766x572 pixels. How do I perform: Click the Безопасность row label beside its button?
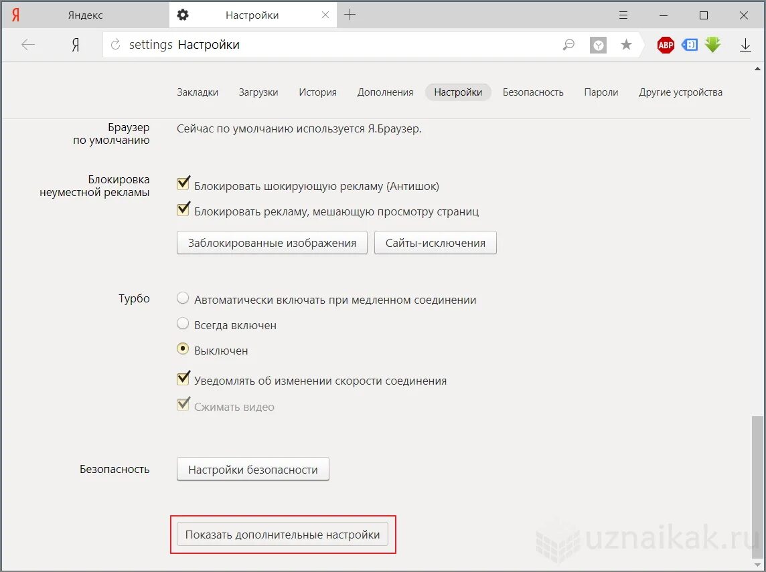(114, 469)
